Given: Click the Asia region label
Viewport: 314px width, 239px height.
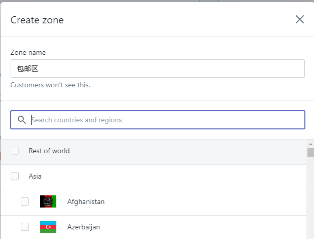Looking at the screenshot, I should coord(35,176).
